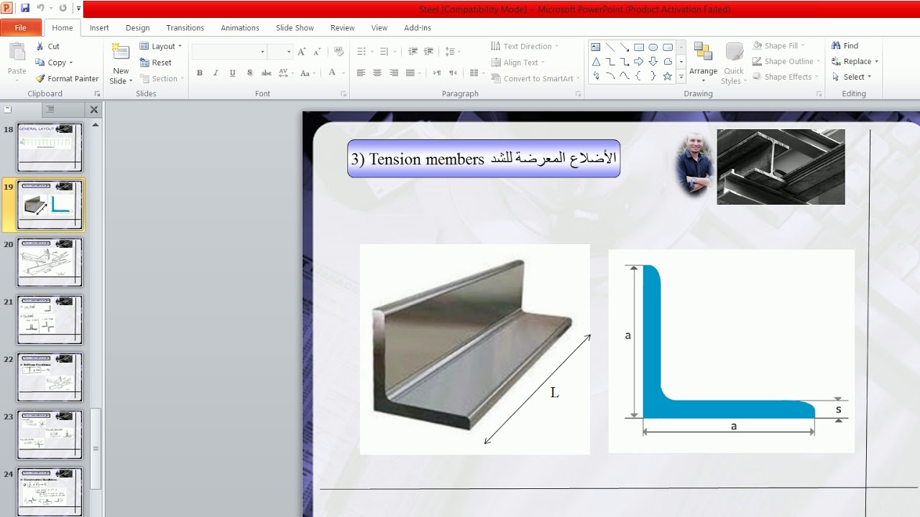
Task: Toggle Bold formatting
Action: [200, 73]
